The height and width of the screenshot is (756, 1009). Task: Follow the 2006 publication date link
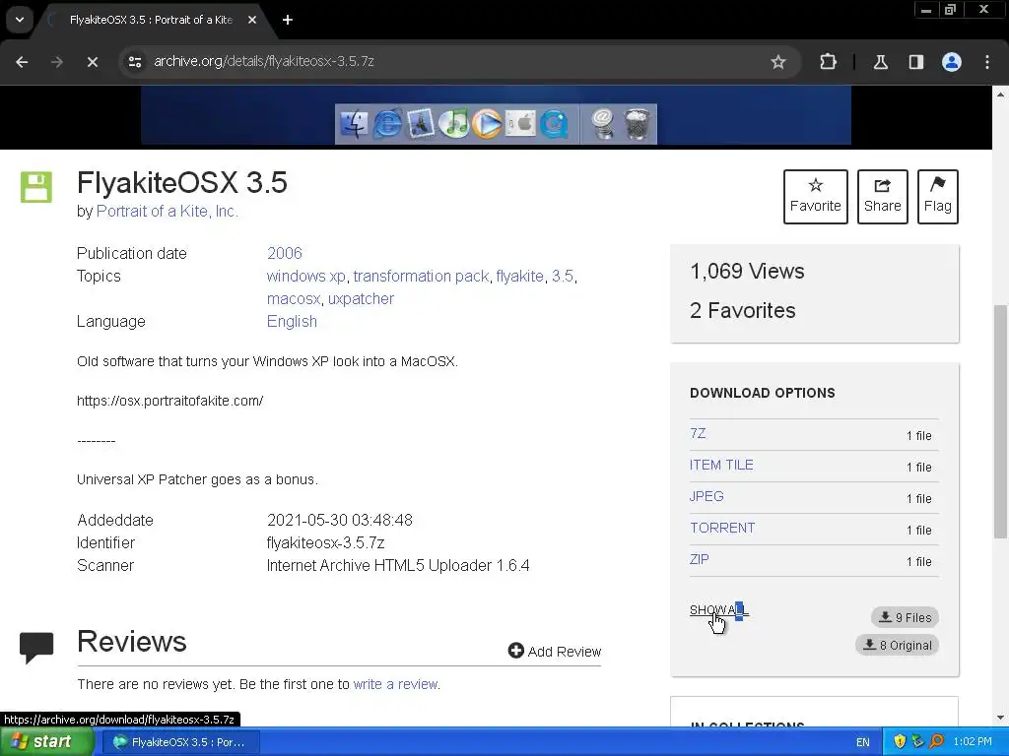285,253
